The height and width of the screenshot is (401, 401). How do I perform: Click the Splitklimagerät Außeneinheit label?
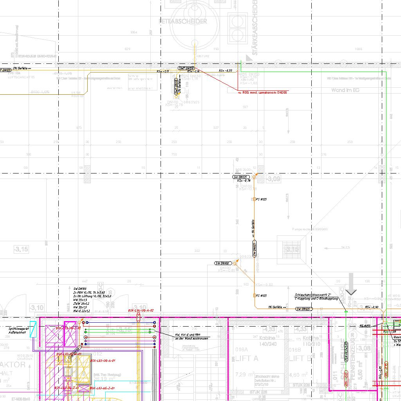click(x=19, y=331)
